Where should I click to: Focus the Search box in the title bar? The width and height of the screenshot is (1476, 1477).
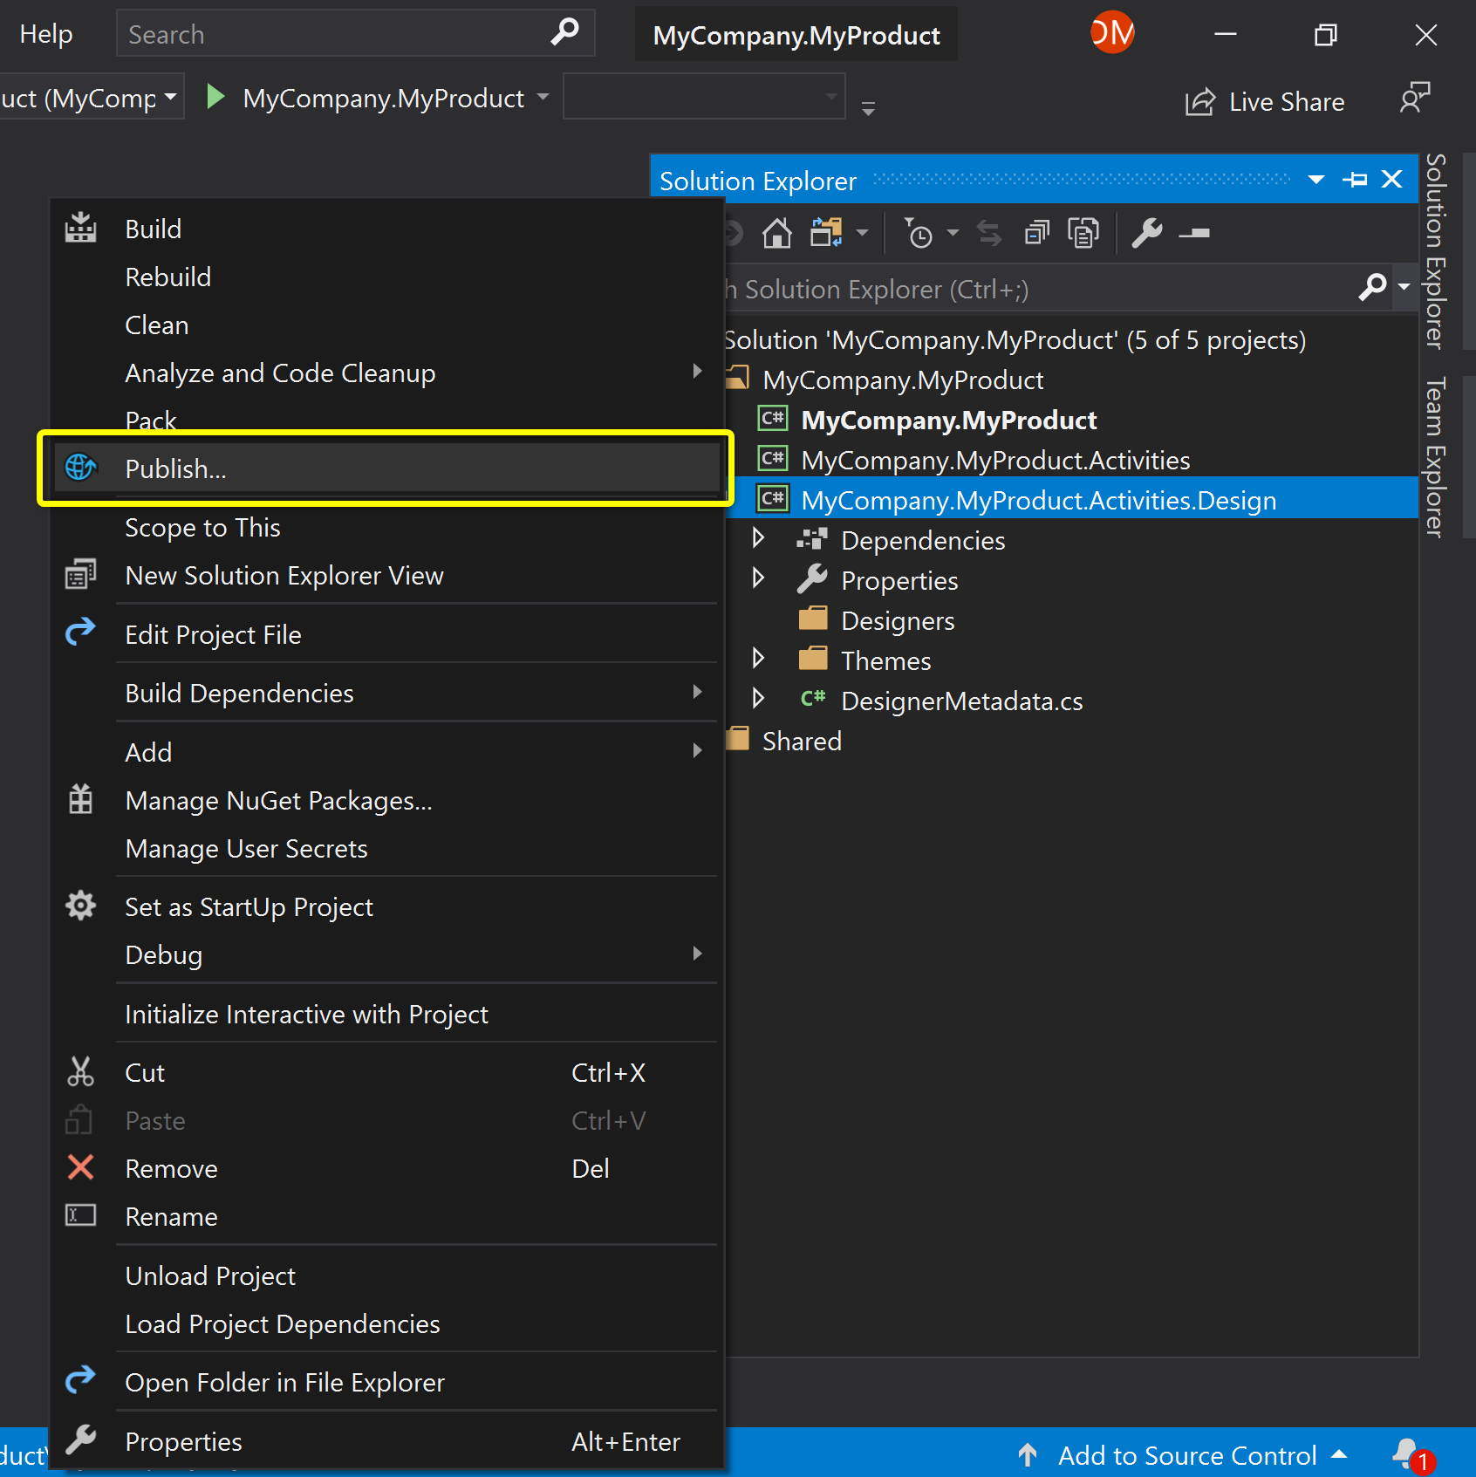point(356,33)
